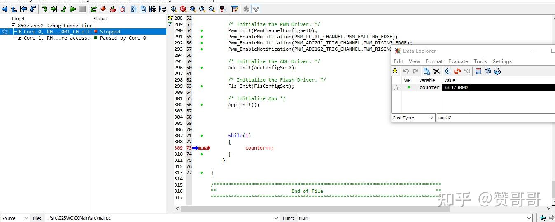Toggle breakpoint dot on line 293 PWM_ADC1G2

click(201, 49)
